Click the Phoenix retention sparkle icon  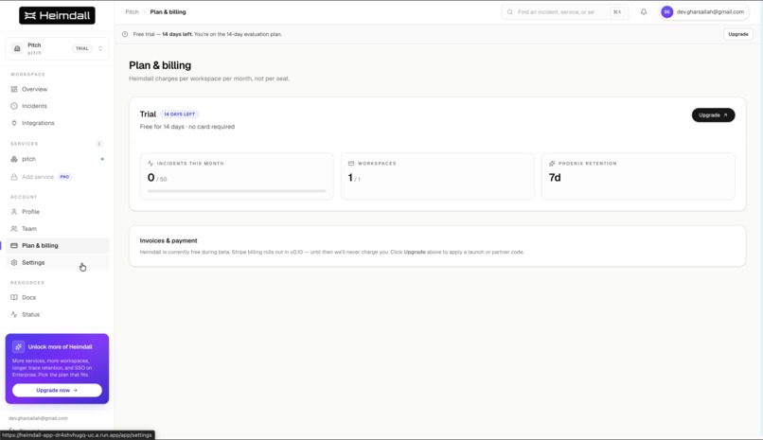point(552,164)
